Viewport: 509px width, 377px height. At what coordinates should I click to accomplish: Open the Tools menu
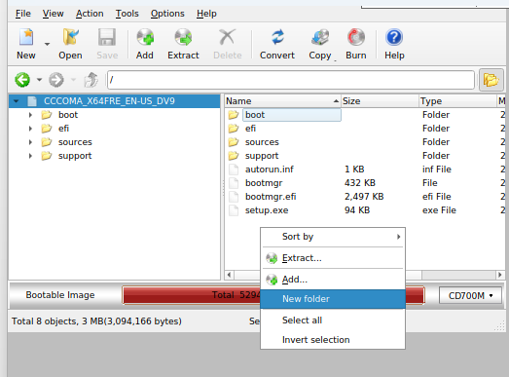(127, 14)
